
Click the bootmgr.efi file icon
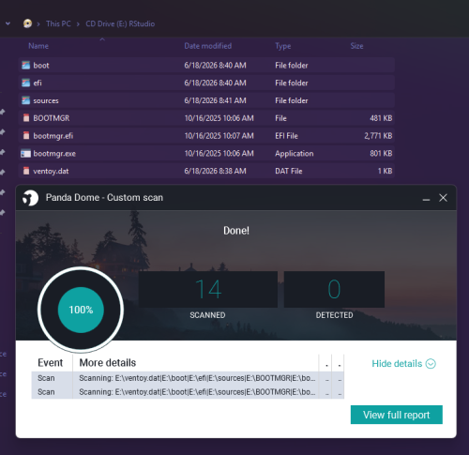(x=26, y=136)
